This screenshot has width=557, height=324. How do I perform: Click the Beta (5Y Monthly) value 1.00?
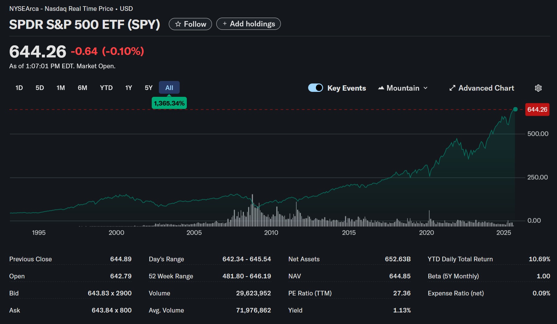tap(543, 276)
